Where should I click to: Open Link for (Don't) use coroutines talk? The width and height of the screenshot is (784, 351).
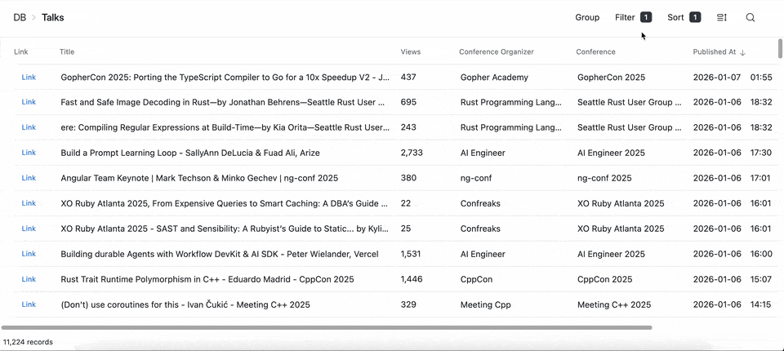pos(29,304)
